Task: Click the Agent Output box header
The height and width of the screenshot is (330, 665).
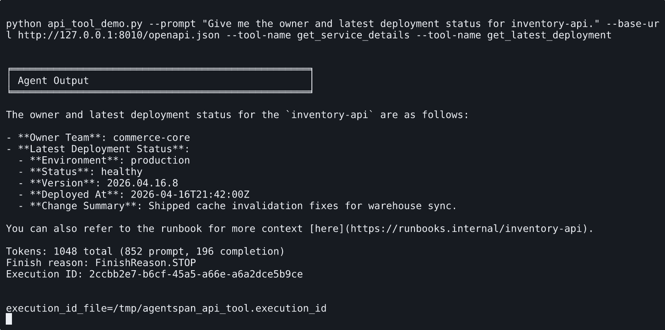Action: (x=160, y=81)
